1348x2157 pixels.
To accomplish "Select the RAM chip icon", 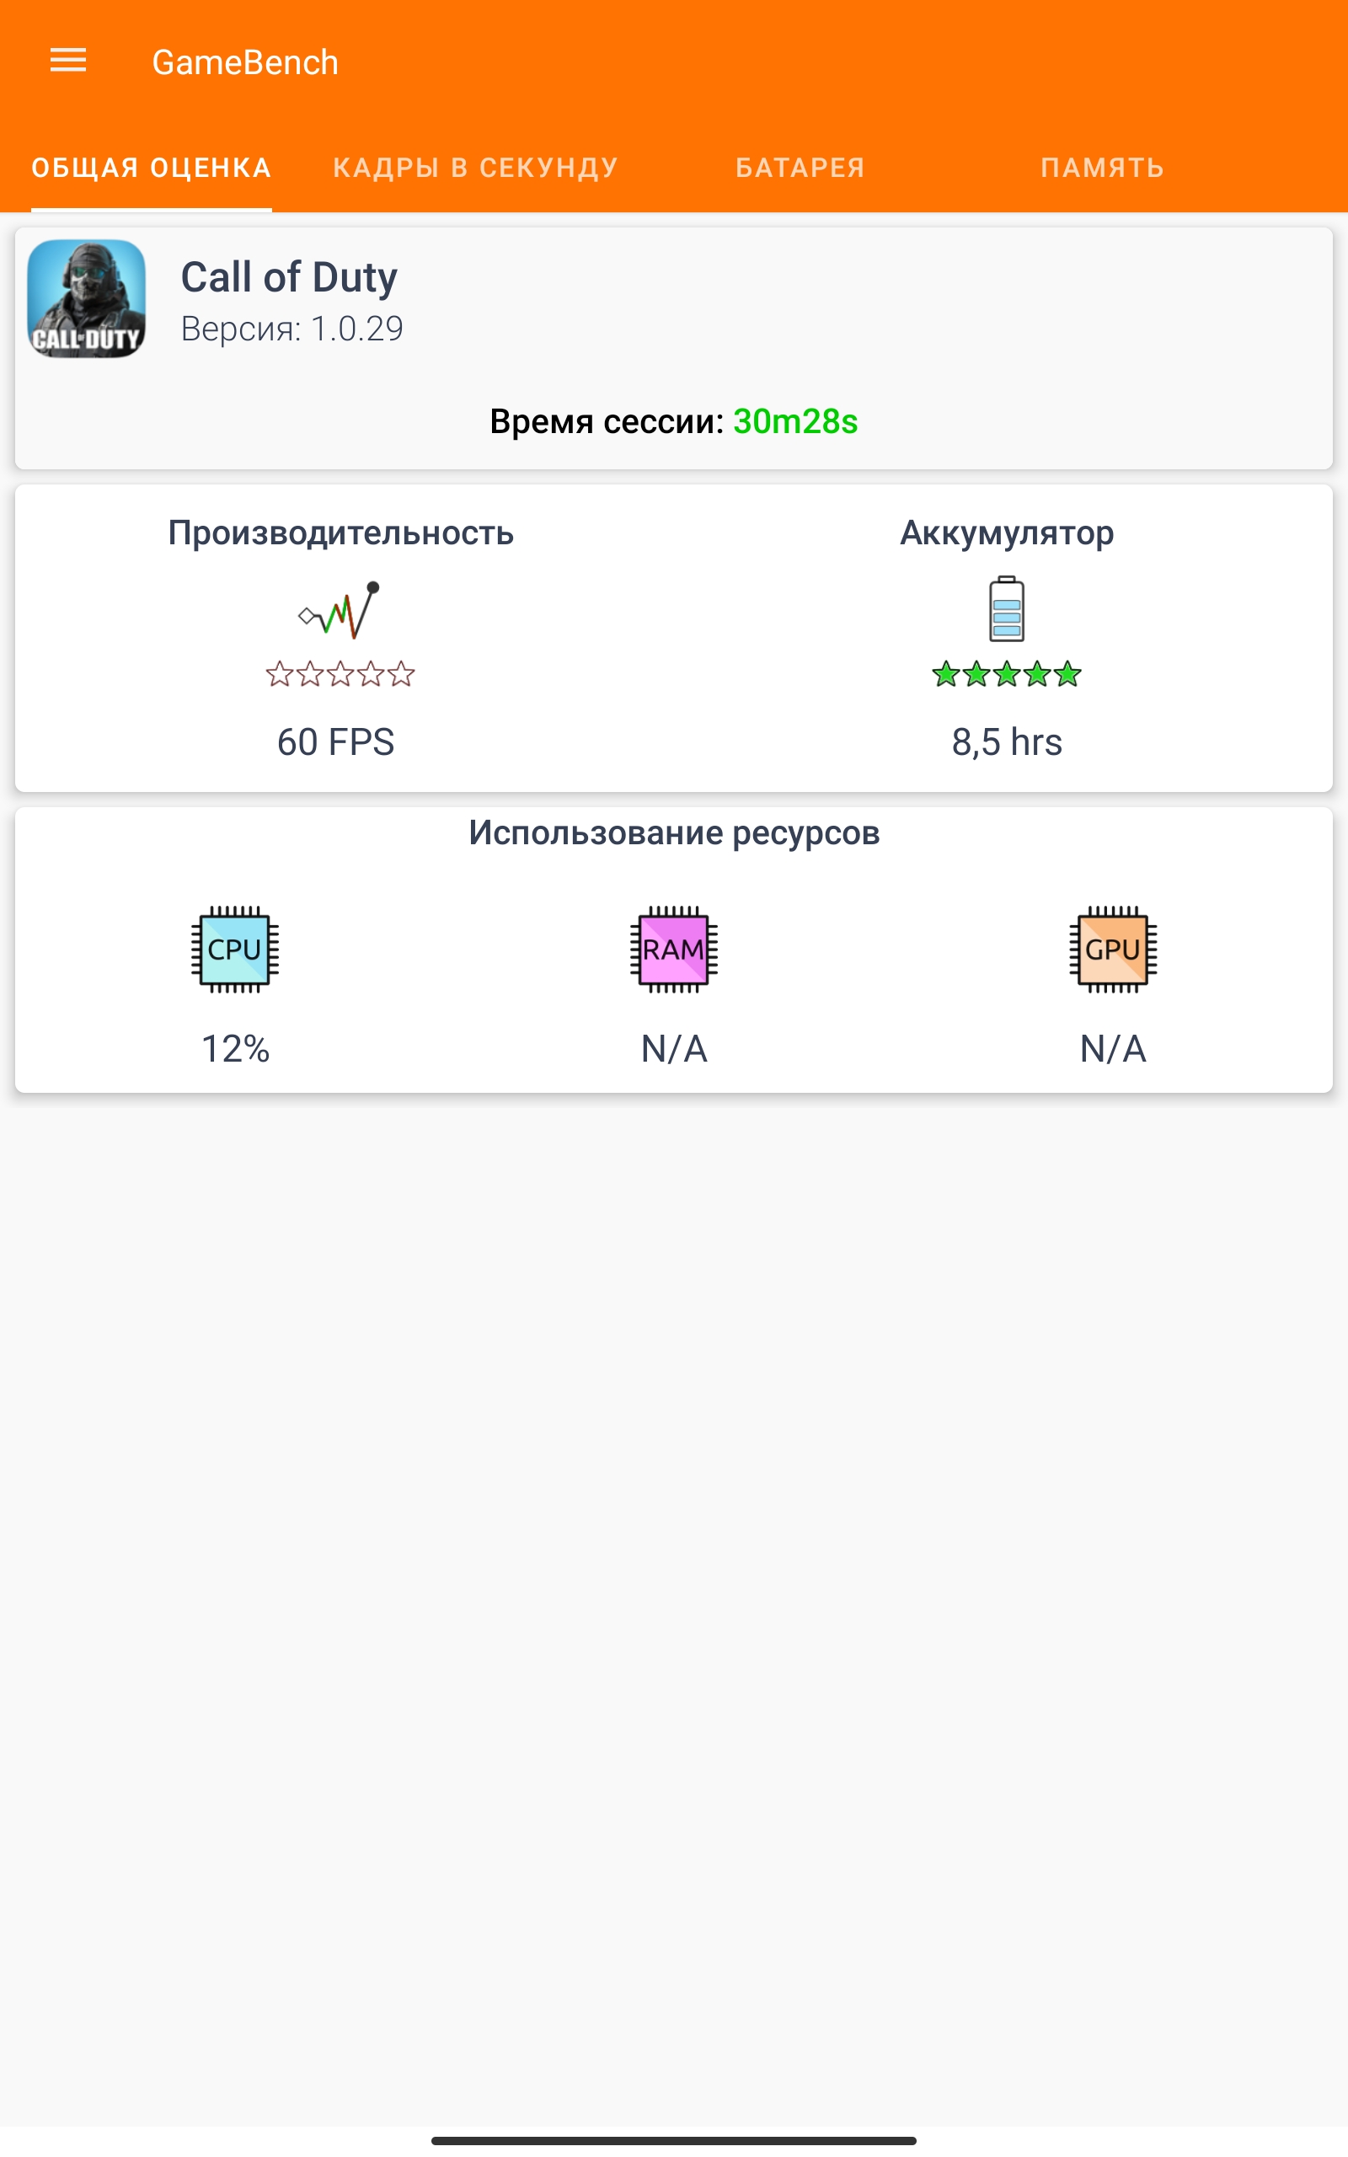I will (x=674, y=950).
